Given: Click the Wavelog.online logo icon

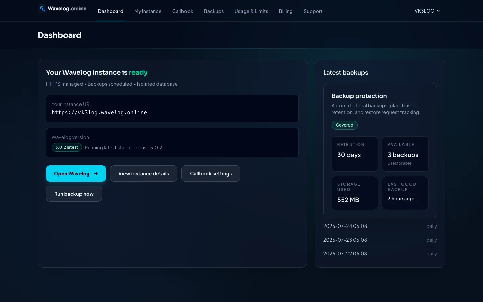Looking at the screenshot, I should [42, 9].
